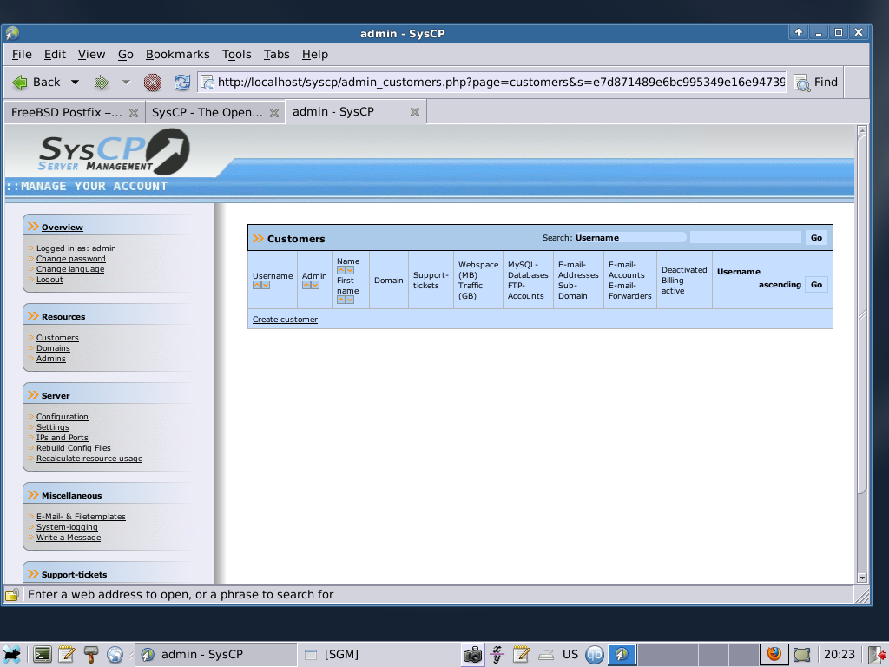Click the SysCP Server Management logo
The image size is (889, 667).
tap(115, 152)
